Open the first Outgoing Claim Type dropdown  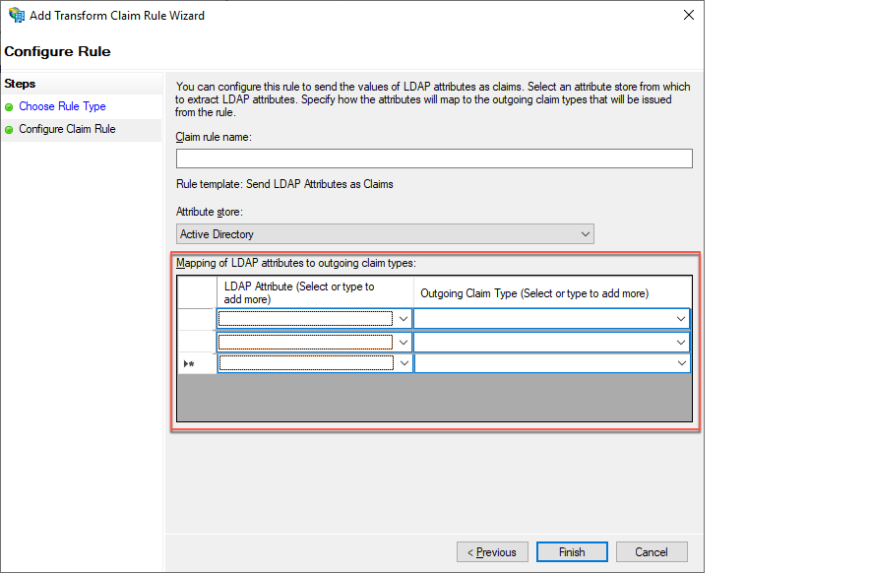click(x=681, y=318)
